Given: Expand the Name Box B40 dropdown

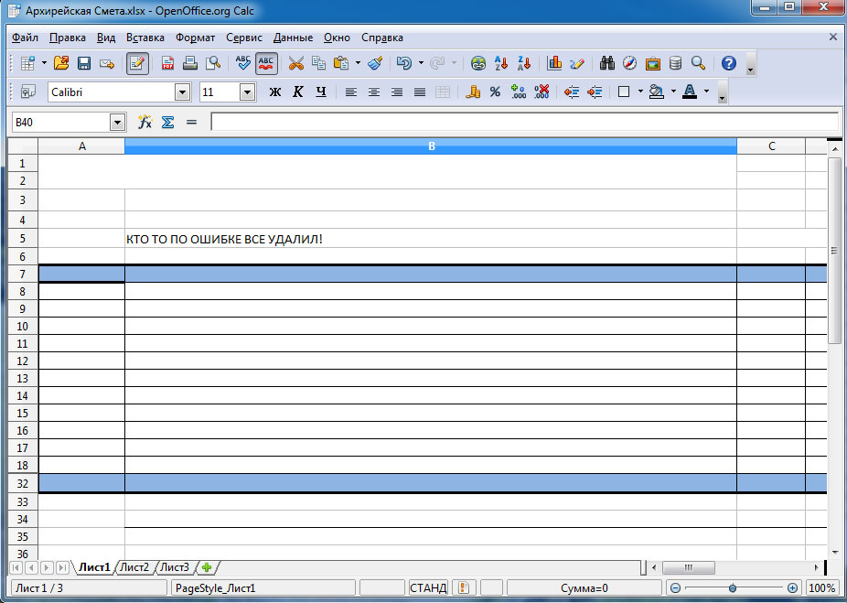Looking at the screenshot, I should (x=118, y=123).
